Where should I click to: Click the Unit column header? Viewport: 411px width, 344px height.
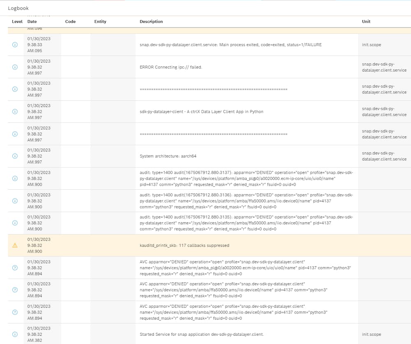(366, 21)
